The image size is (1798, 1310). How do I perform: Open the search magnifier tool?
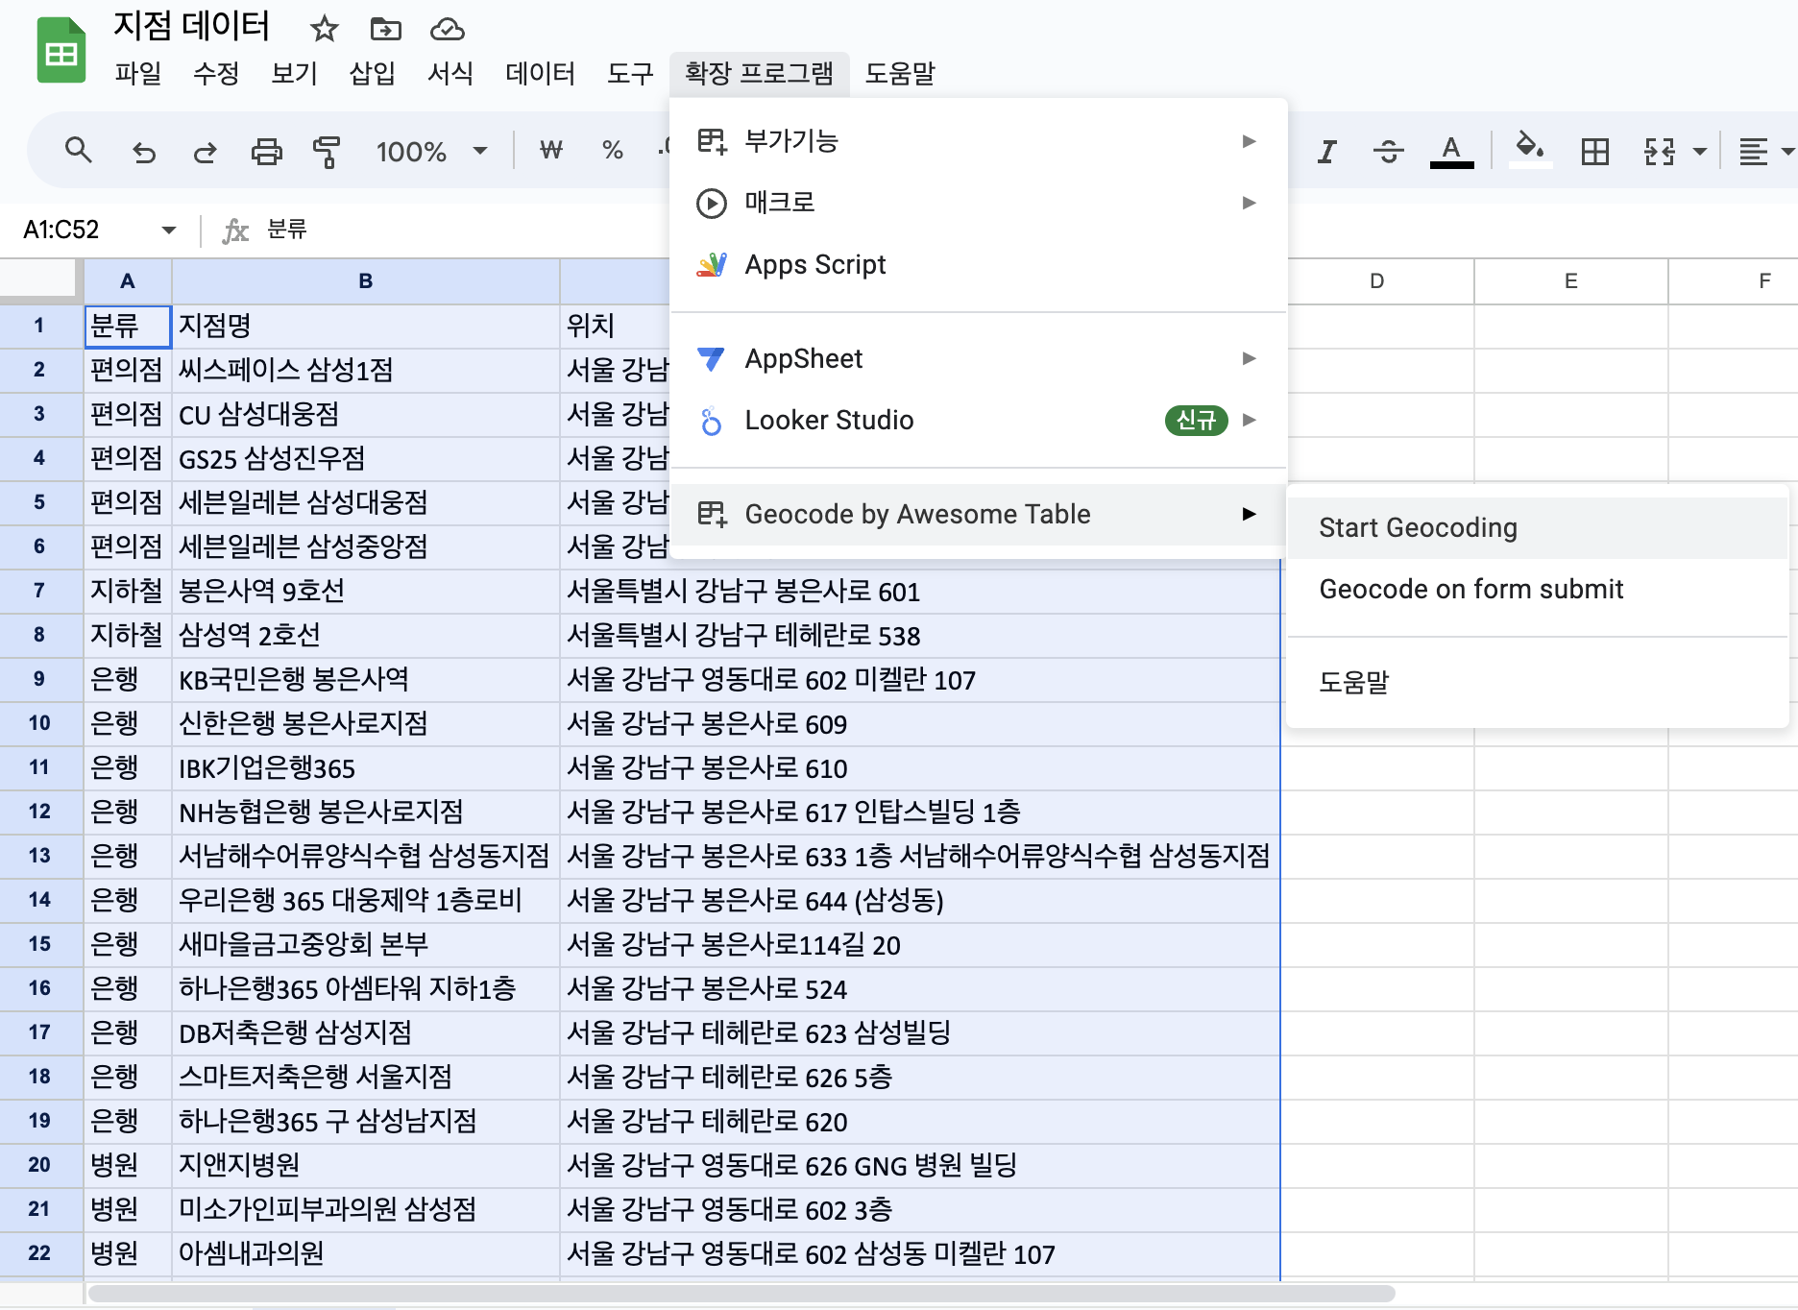(79, 151)
